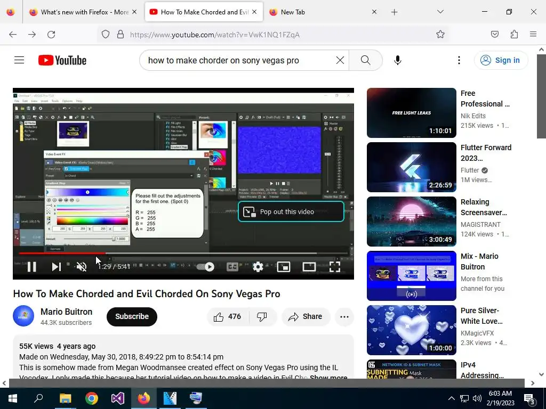Image resolution: width=546 pixels, height=409 pixels.
Task: Open Mix - Mario Buitron playlist
Action: (x=411, y=275)
